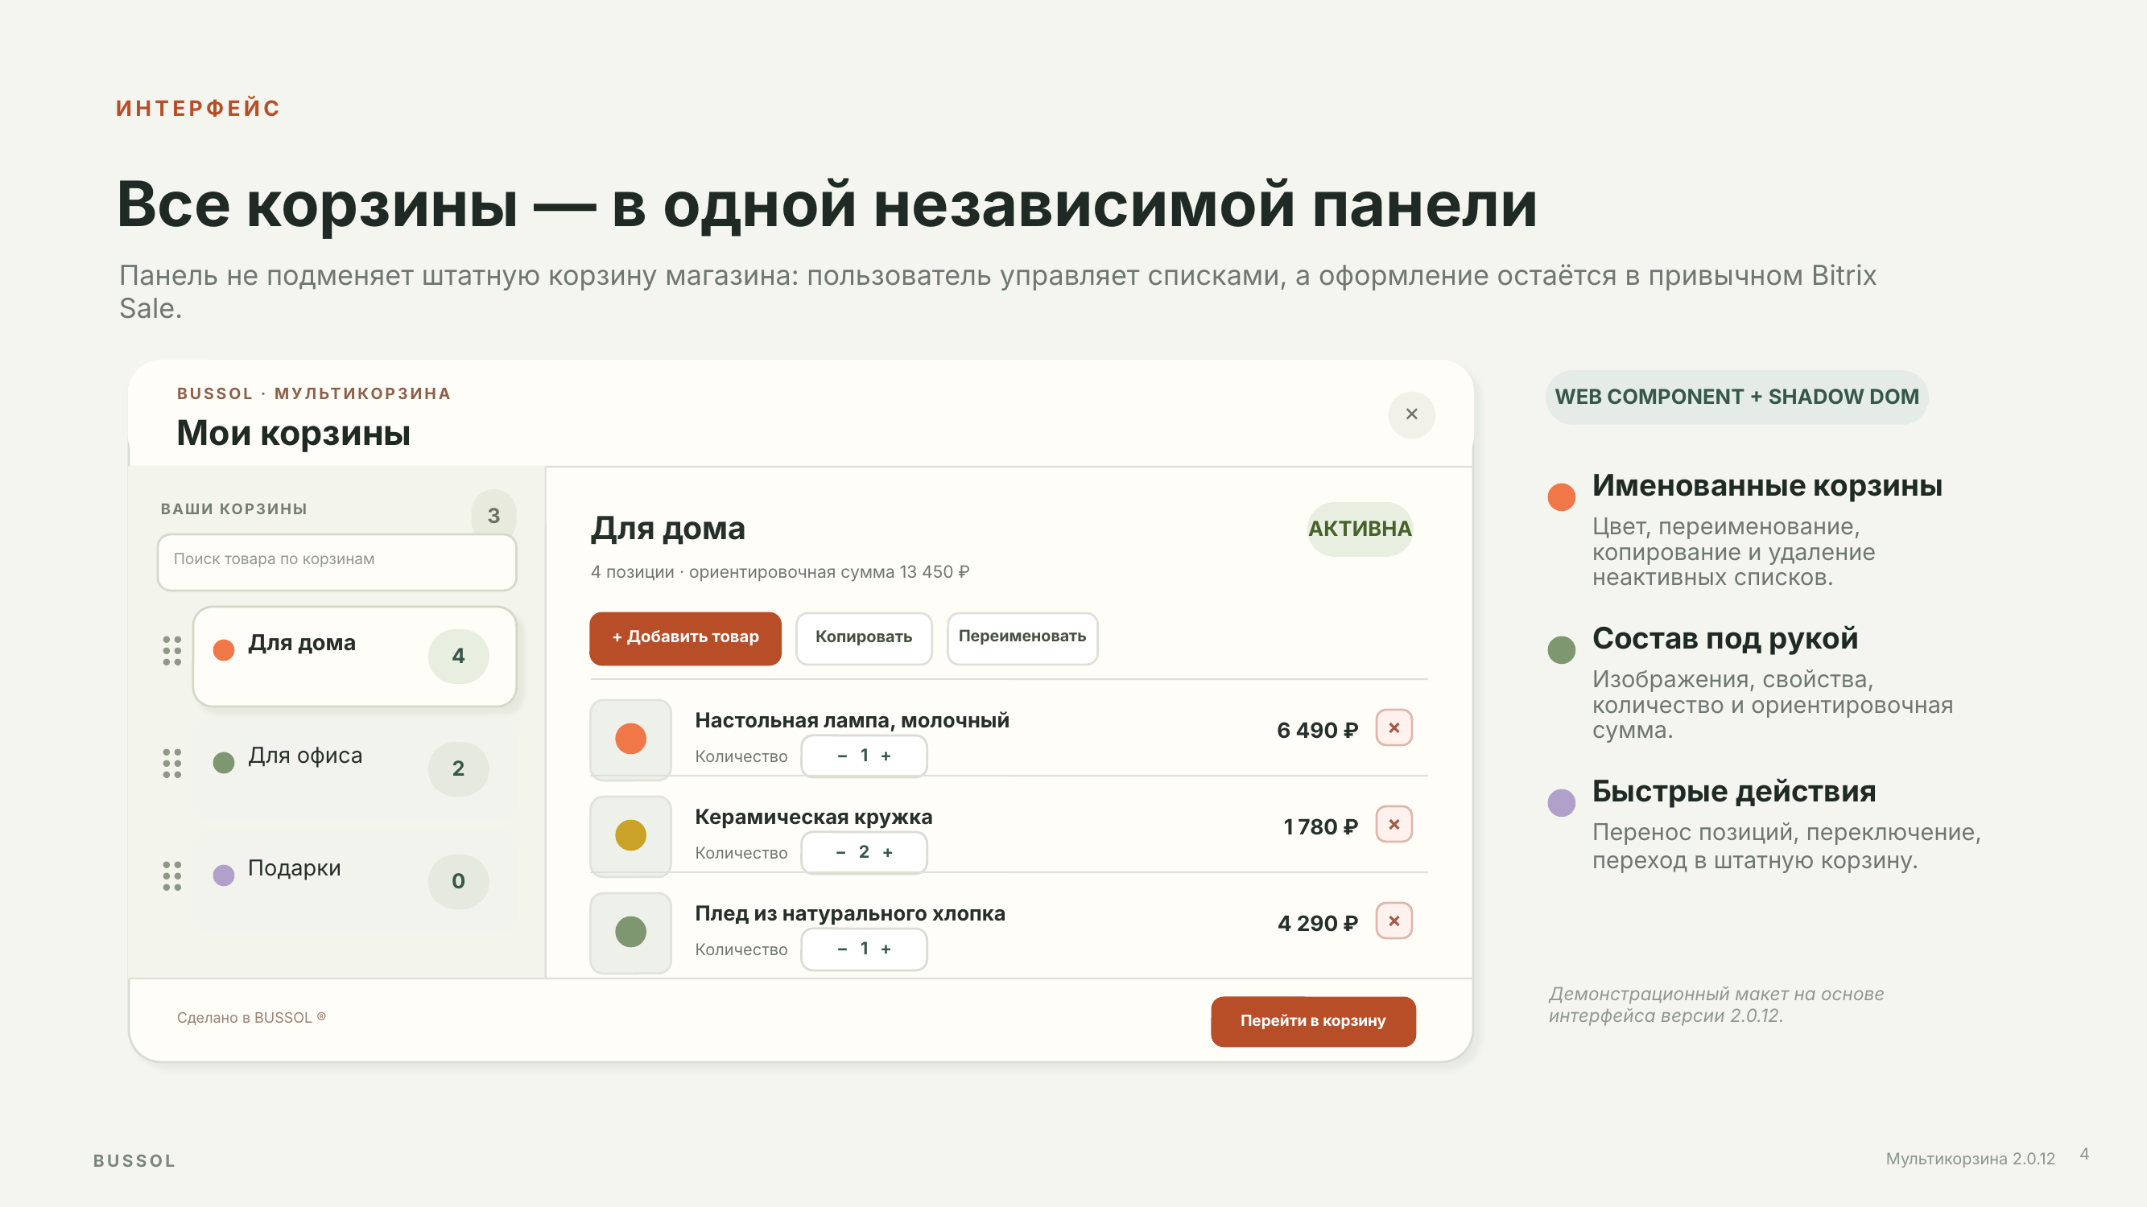Click the WEB COMPONENT + SHADOW DOM tag
The width and height of the screenshot is (2147, 1207).
(x=1736, y=398)
